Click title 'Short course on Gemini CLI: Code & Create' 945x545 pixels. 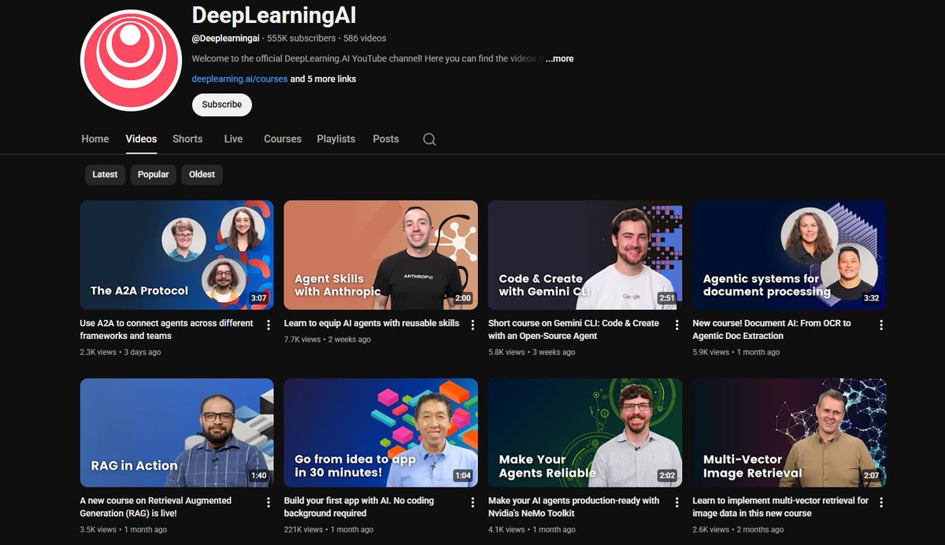[x=573, y=330]
